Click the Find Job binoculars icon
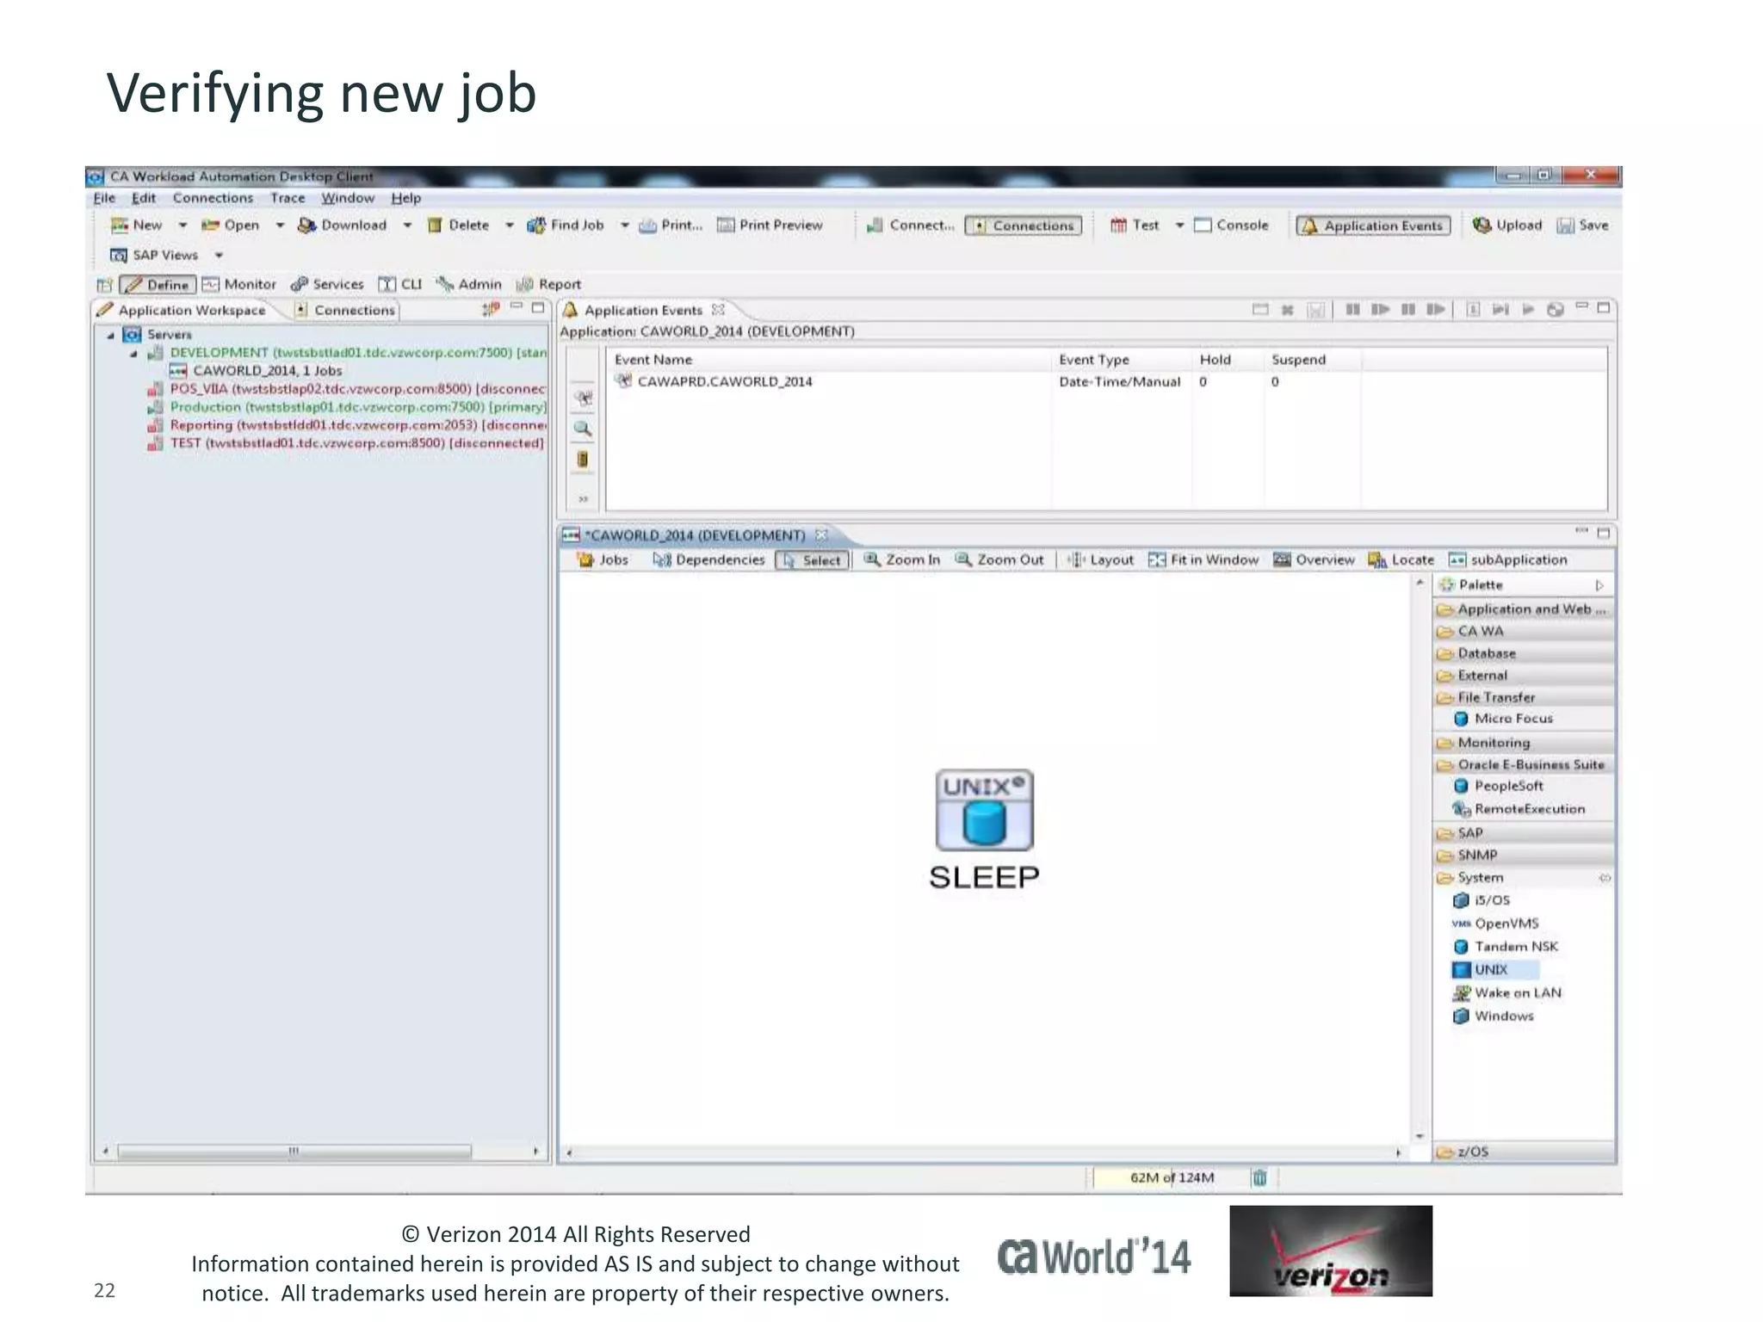The image size is (1763, 1322). click(x=536, y=225)
